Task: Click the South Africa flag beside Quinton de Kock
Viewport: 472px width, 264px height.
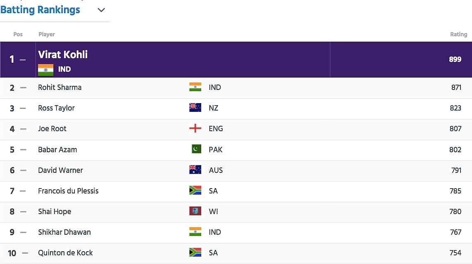Action: 195,252
